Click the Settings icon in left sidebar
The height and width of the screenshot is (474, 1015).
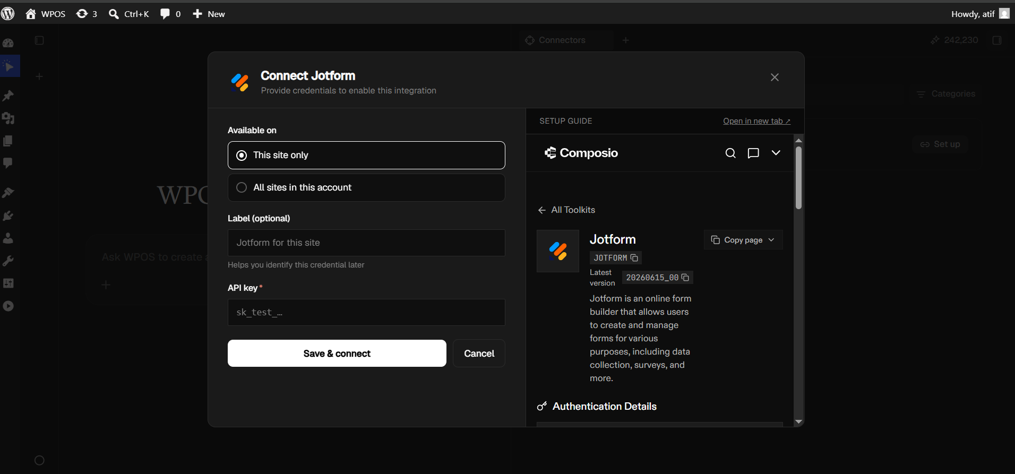pyautogui.click(x=8, y=283)
